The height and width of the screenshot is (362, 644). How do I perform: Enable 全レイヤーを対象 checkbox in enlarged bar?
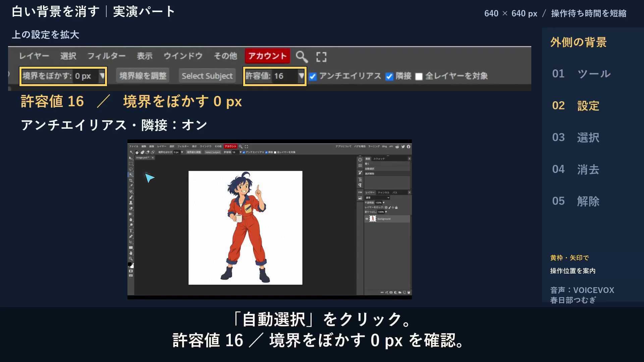419,76
